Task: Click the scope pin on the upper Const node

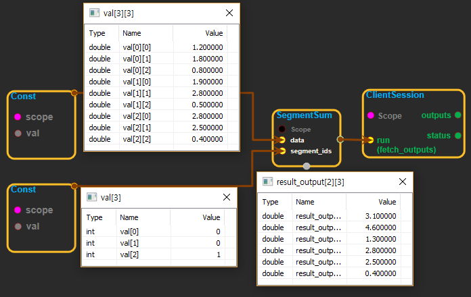Action: pyautogui.click(x=18, y=117)
